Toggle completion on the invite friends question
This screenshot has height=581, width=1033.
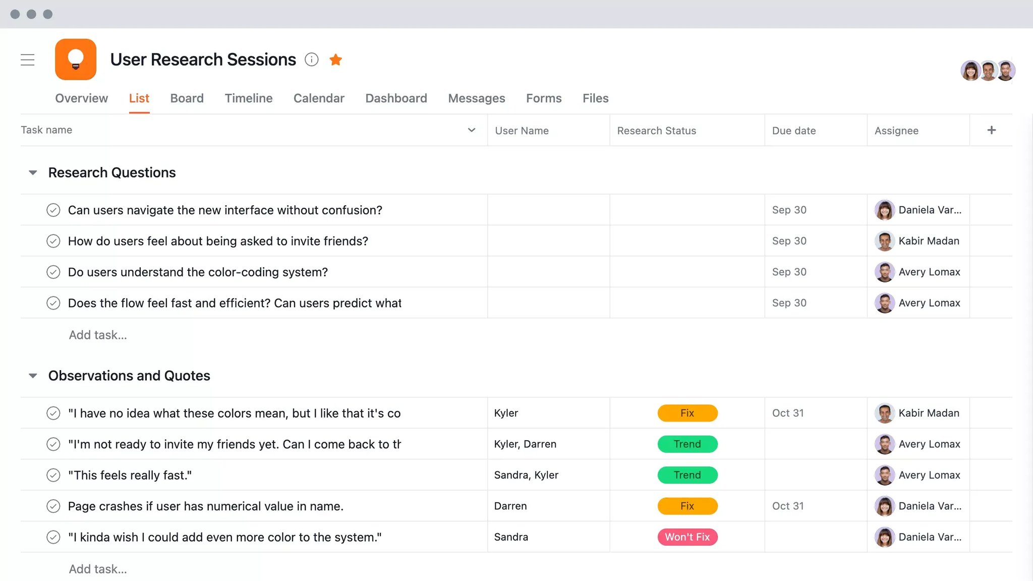tap(53, 241)
